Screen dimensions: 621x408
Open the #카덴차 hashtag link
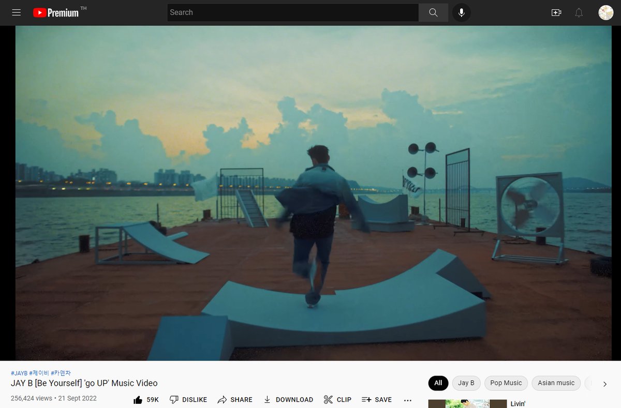61,373
